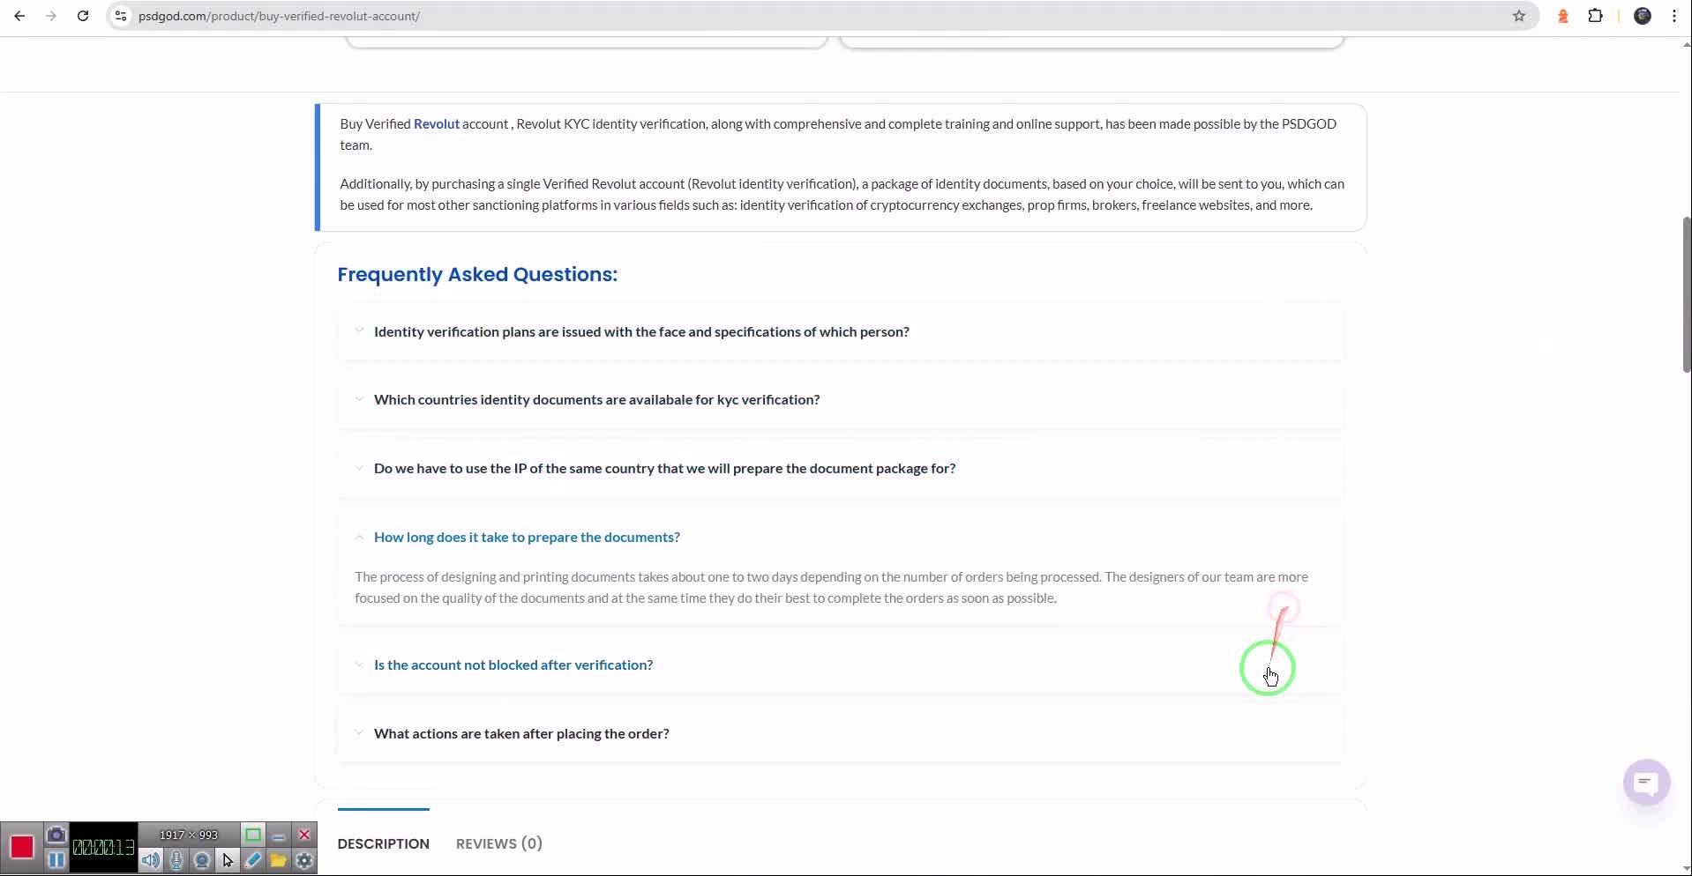The image size is (1692, 876).
Task: Bookmark this page with the star icon
Action: point(1518,16)
